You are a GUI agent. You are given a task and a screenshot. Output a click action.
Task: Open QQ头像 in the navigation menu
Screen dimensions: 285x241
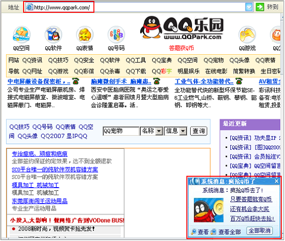[239, 60]
